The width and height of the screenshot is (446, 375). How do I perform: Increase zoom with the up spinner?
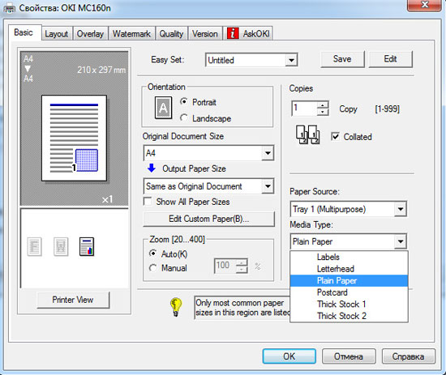click(242, 262)
